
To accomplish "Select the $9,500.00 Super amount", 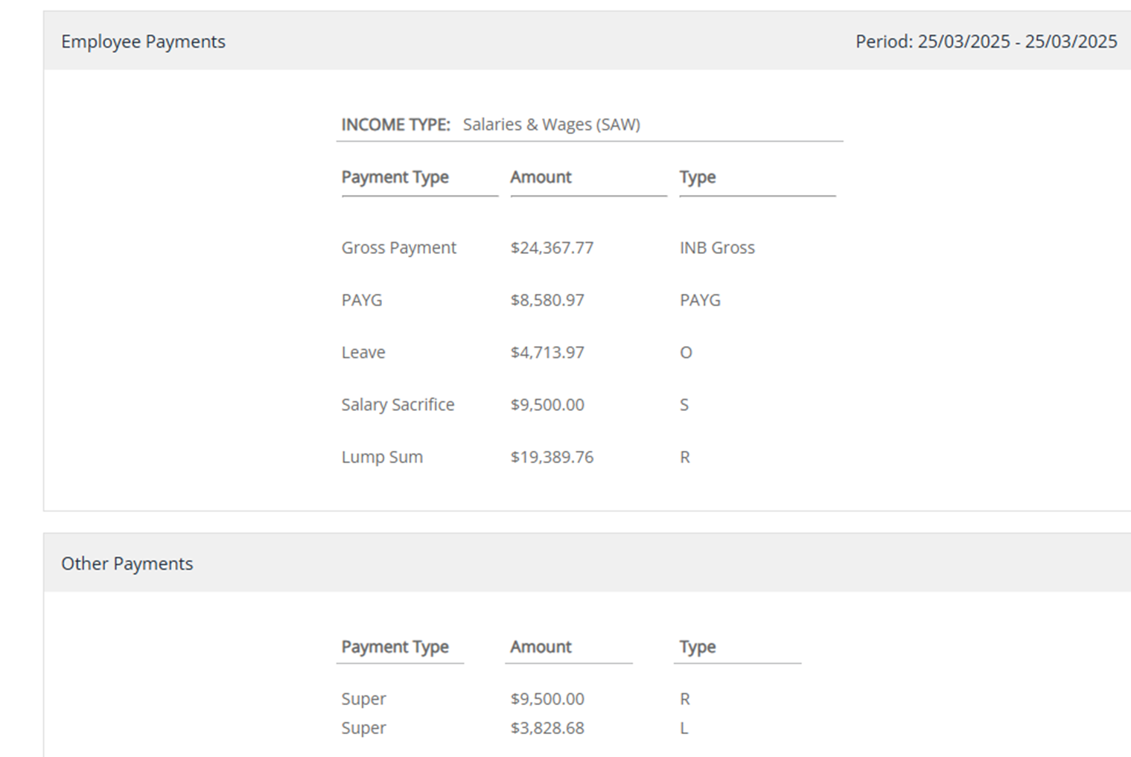I will 547,699.
